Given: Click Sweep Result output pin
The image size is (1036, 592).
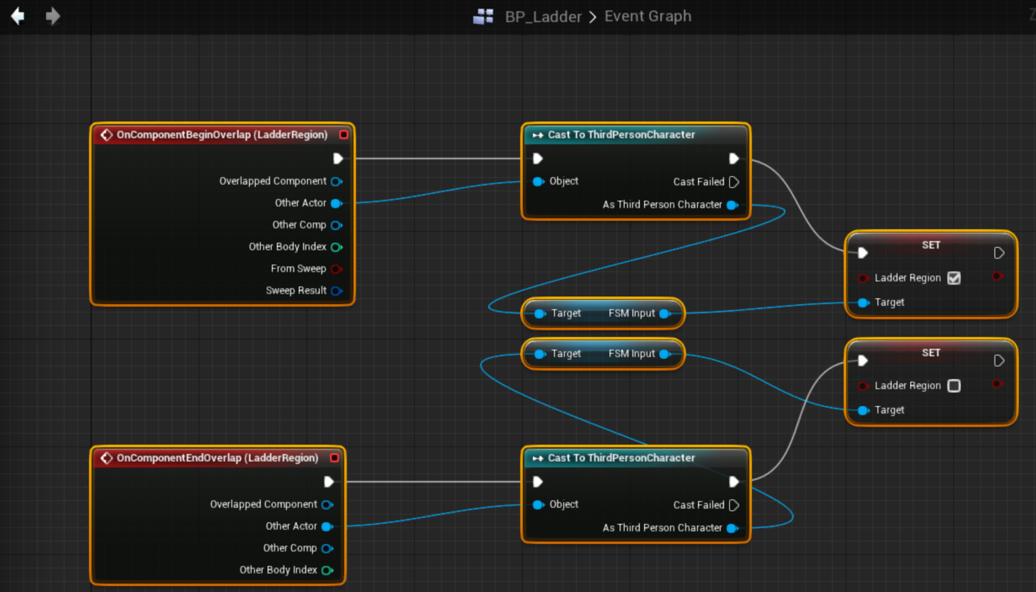Looking at the screenshot, I should [336, 291].
